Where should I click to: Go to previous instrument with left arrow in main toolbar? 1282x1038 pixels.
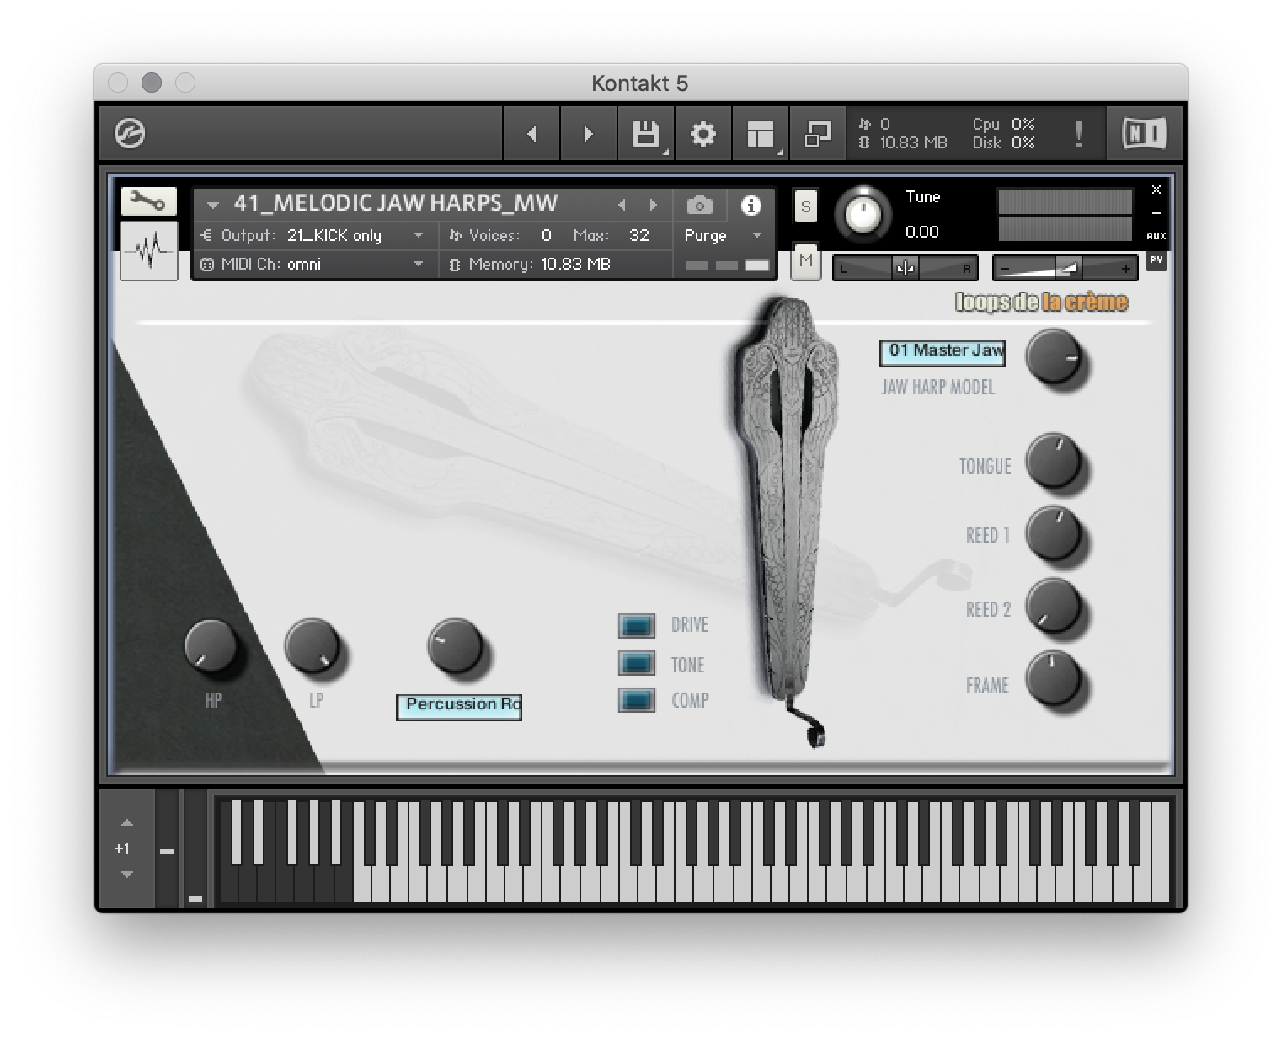[x=531, y=133]
